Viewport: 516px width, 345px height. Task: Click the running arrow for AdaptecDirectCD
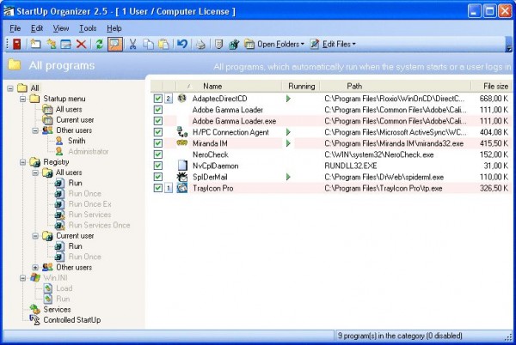pyautogui.click(x=288, y=99)
